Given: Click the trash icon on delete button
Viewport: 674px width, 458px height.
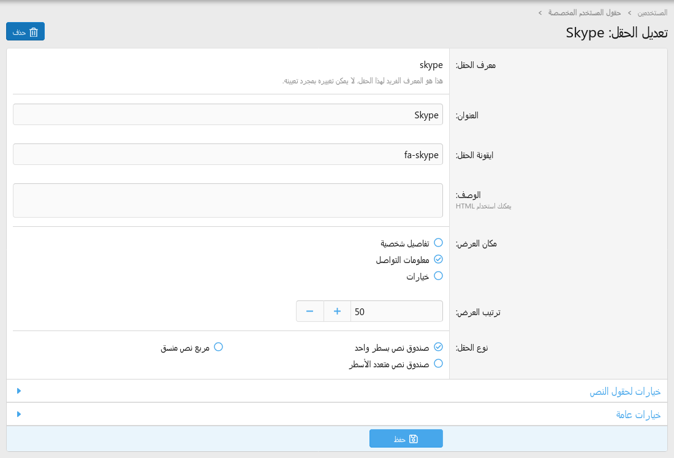Looking at the screenshot, I should click(x=34, y=32).
